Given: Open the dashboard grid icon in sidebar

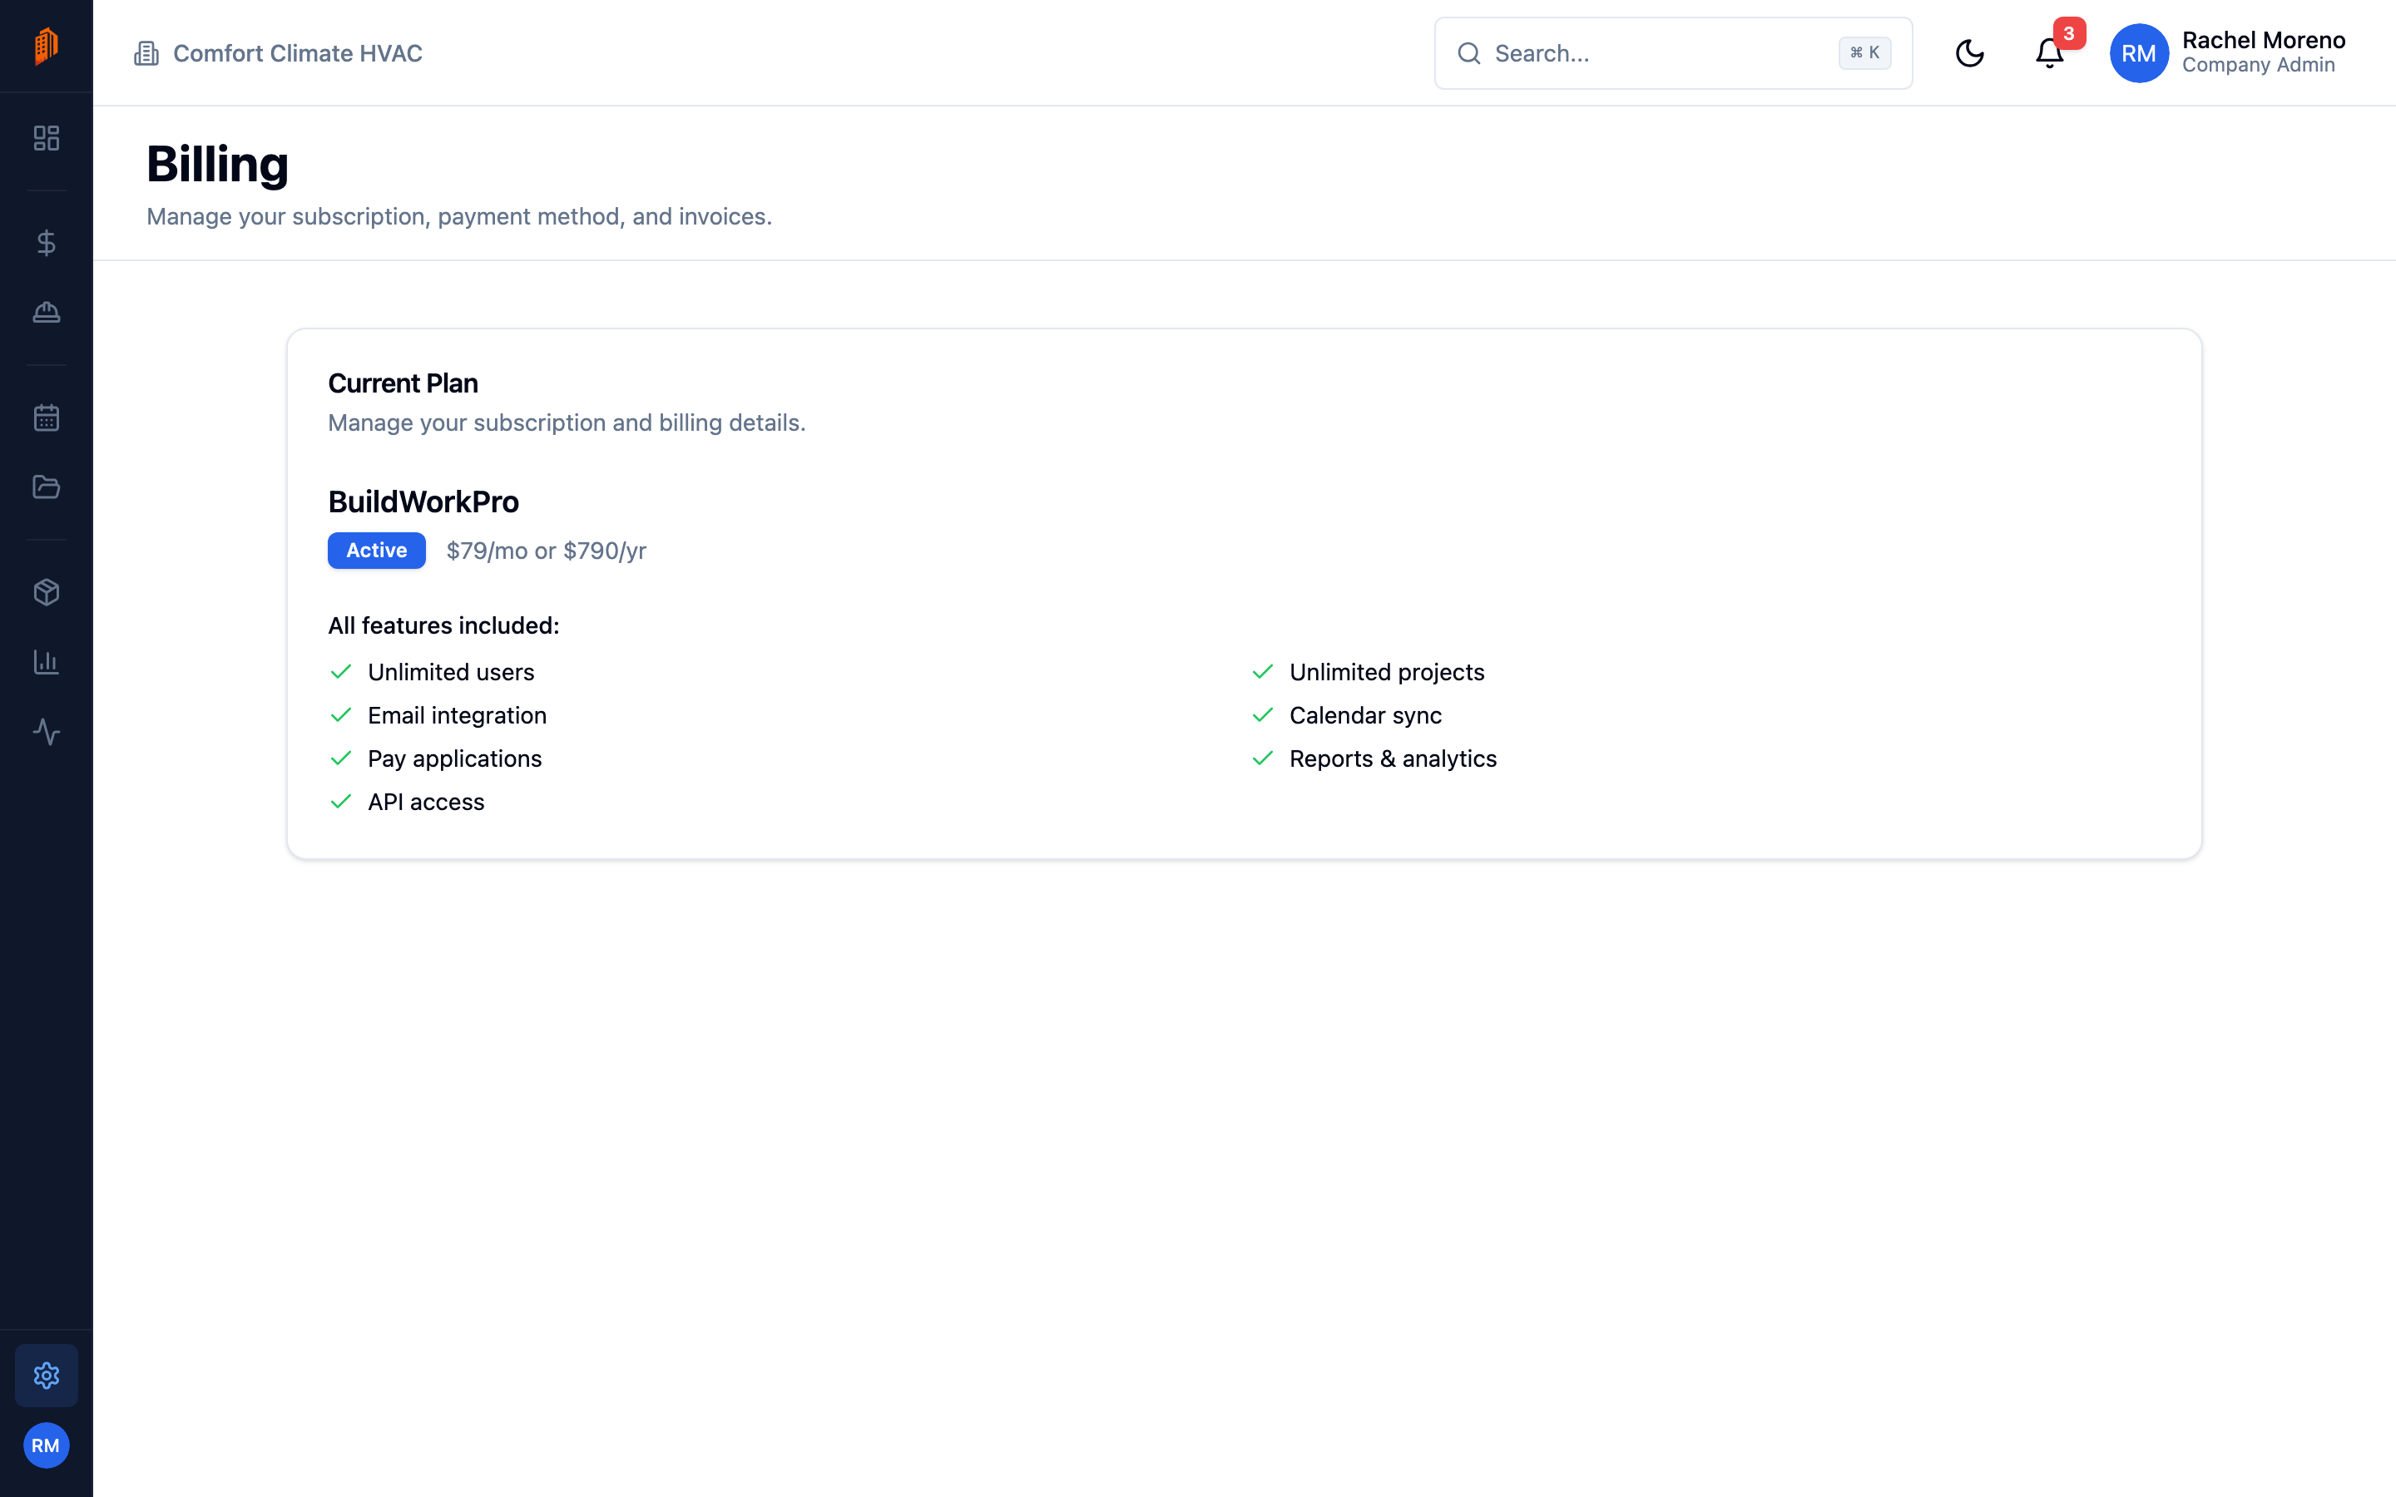Looking at the screenshot, I should (x=47, y=137).
